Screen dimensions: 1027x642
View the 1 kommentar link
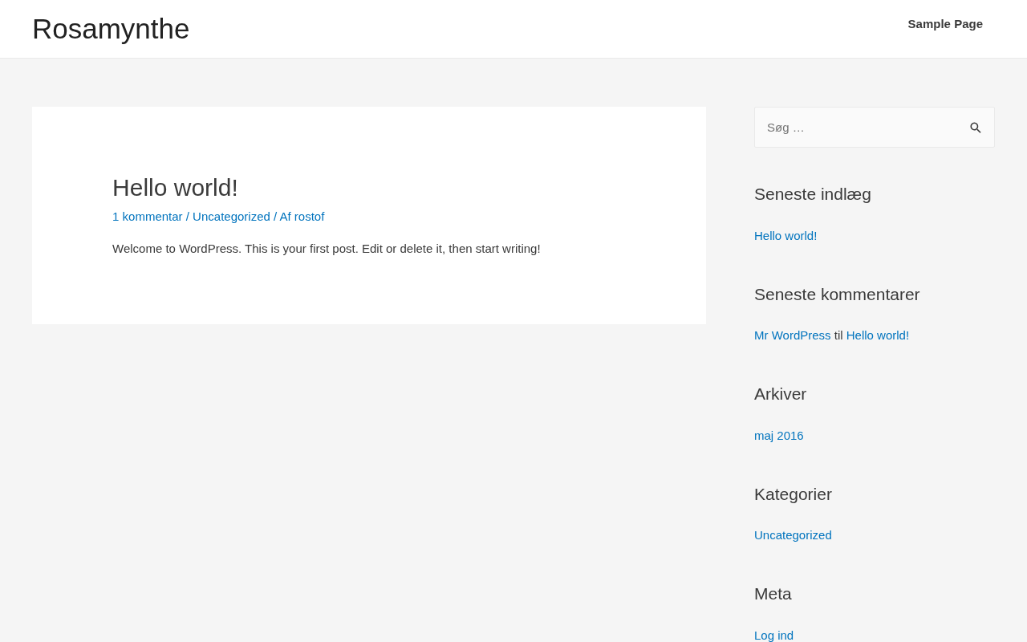click(148, 217)
